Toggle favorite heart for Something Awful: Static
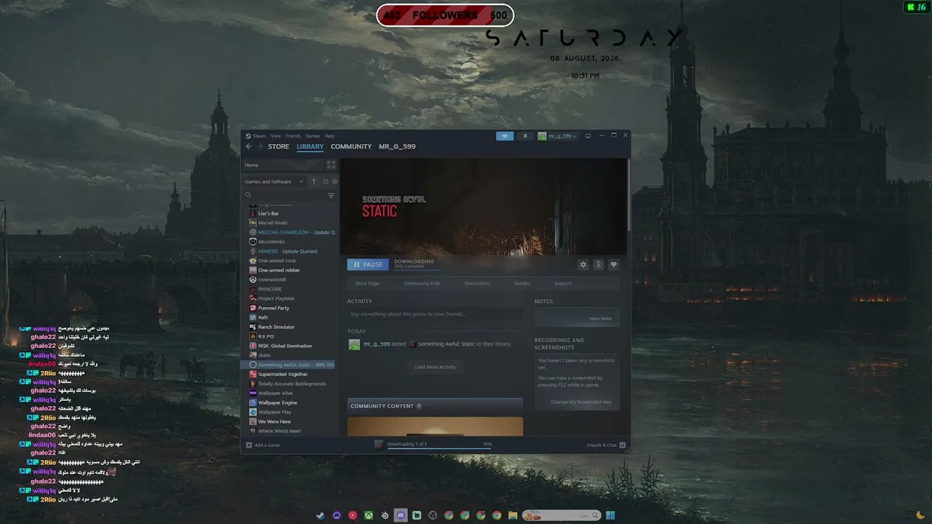 click(x=614, y=265)
